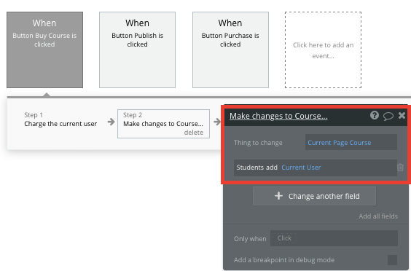Delete Step 2 via the delete link
The height and width of the screenshot is (271, 411).
(x=194, y=133)
